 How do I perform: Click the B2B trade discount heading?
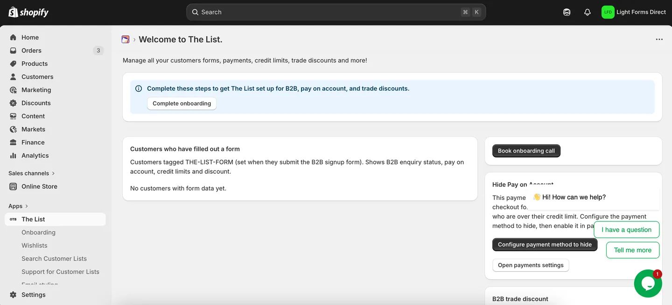[x=520, y=299]
